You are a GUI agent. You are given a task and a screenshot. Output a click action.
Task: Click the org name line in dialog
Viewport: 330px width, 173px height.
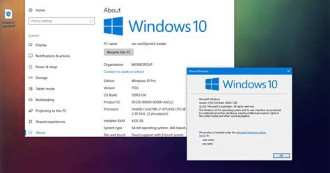point(207,144)
